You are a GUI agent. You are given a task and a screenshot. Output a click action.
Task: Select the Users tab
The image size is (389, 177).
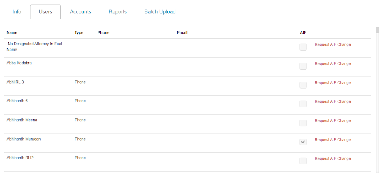point(45,12)
